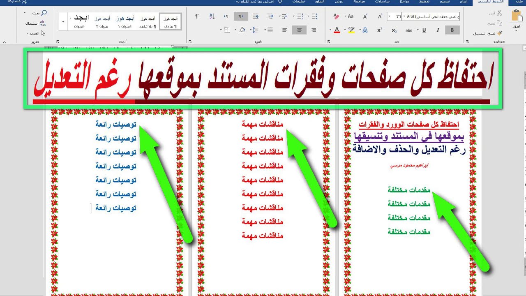Toggle Center paragraph alignment
The image size is (526, 296).
click(x=299, y=30)
